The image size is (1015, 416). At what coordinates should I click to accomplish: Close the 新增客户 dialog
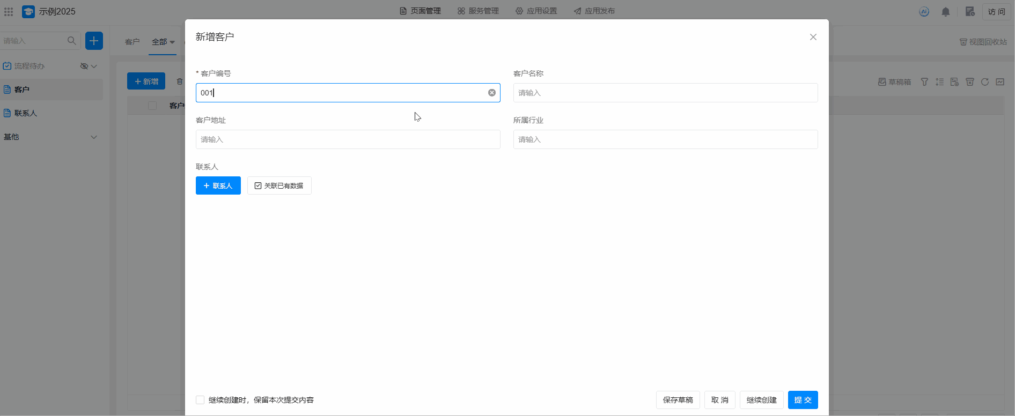(813, 37)
